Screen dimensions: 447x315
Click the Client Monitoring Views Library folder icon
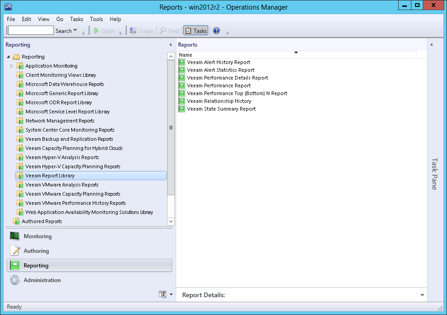tap(20, 75)
